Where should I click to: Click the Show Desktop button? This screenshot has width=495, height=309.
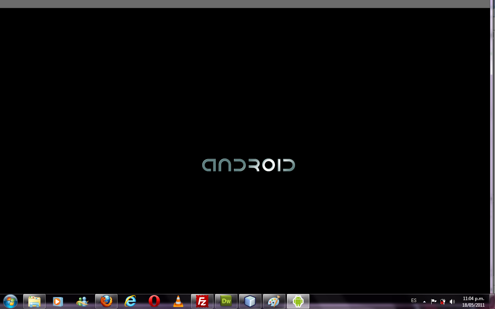tap(492, 301)
